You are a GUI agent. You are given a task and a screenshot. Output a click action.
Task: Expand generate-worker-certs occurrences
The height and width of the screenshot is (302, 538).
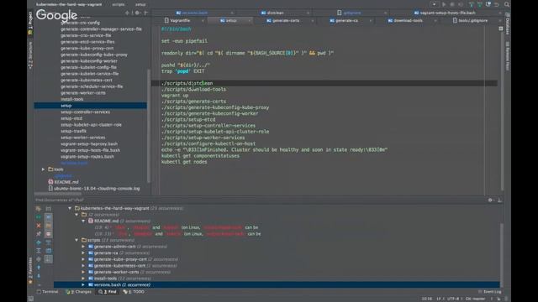[x=83, y=272]
